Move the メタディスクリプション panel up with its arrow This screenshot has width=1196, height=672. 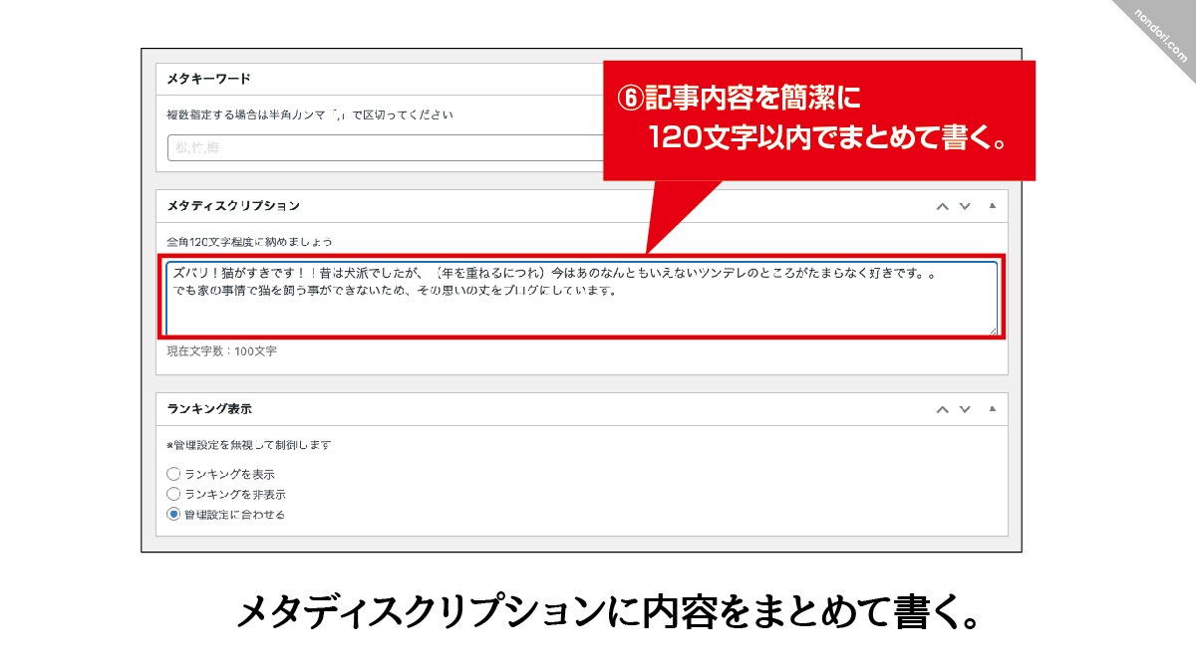click(x=942, y=206)
